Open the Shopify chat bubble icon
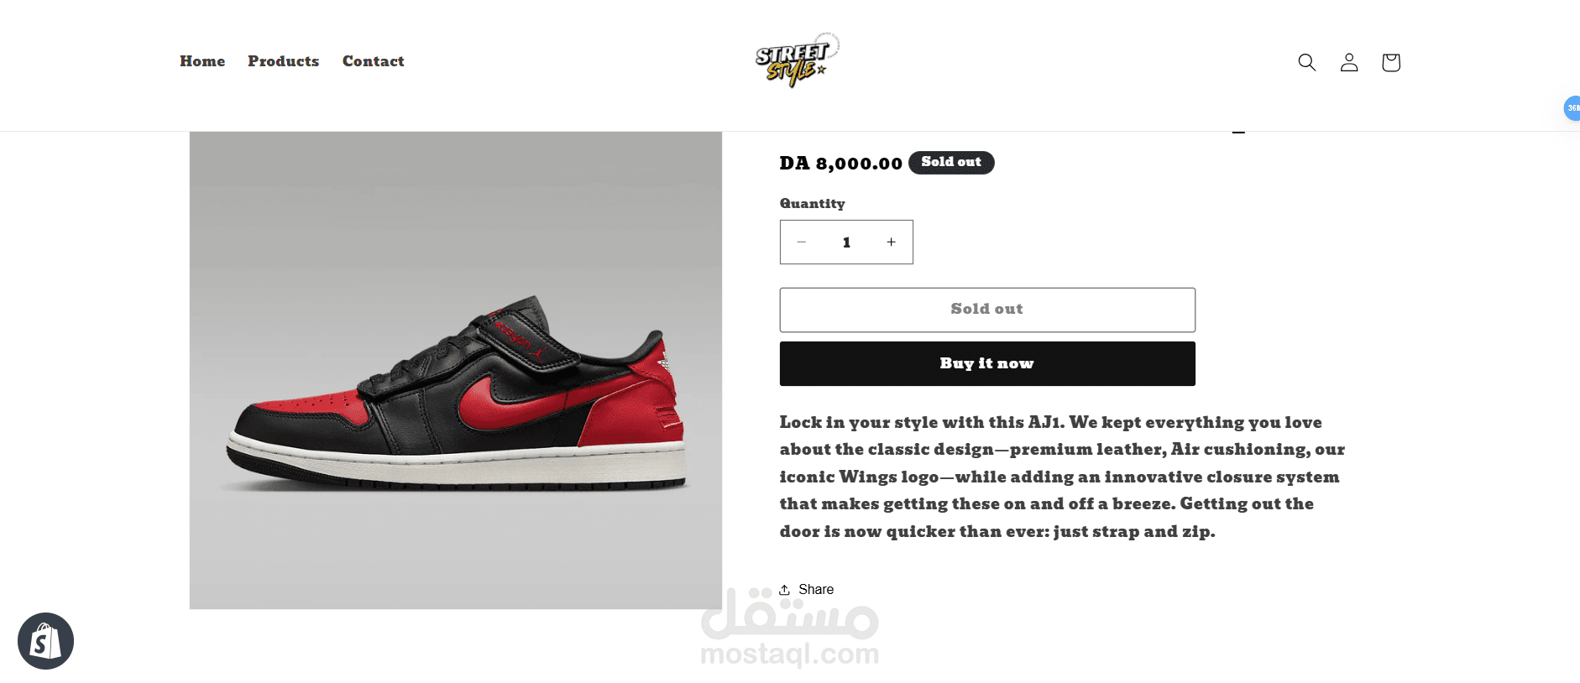The height and width of the screenshot is (683, 1580). pos(45,641)
